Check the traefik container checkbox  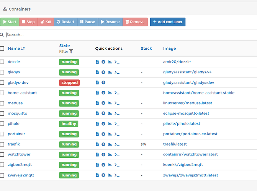[2, 144]
